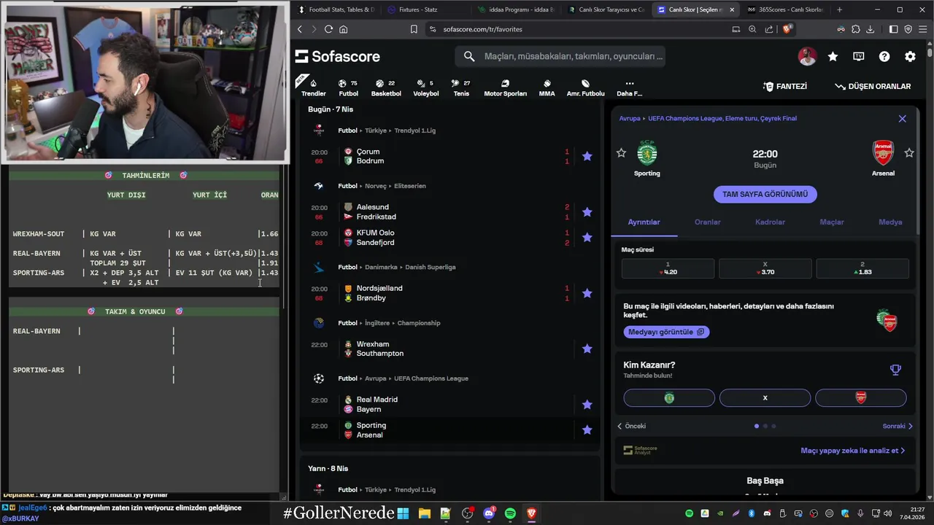The image size is (934, 525).
Task: Unfavorite the Nordsjælland vs Brøndby match
Action: (x=587, y=293)
